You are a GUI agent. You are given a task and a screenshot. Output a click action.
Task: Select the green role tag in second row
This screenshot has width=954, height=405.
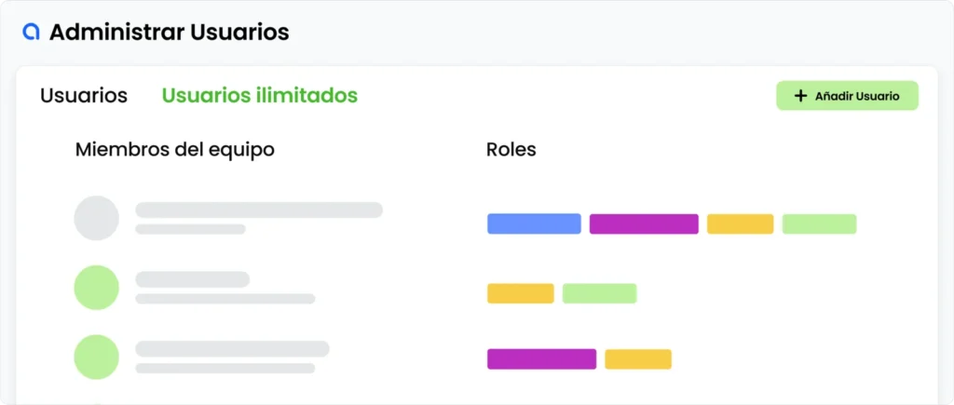tap(599, 293)
